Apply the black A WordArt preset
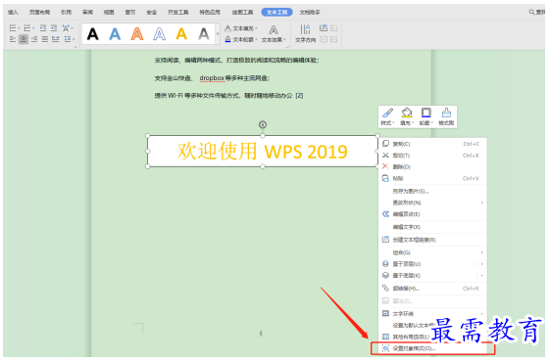 tap(92, 34)
